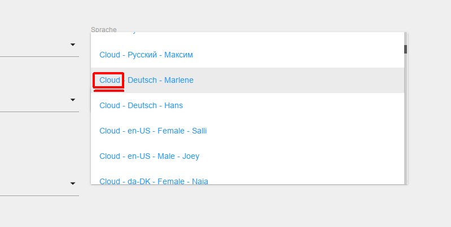Click the "Sprache" field label

(104, 29)
